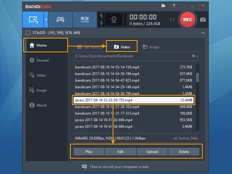
Task: Switch to game recording mode
Action: 60,20
